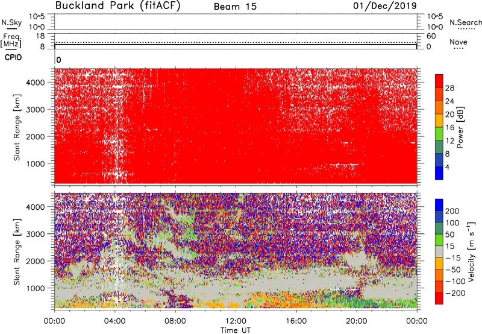
Task: Click the 'Velocity [m s⁻¹]' colorbar label
Action: (471, 251)
